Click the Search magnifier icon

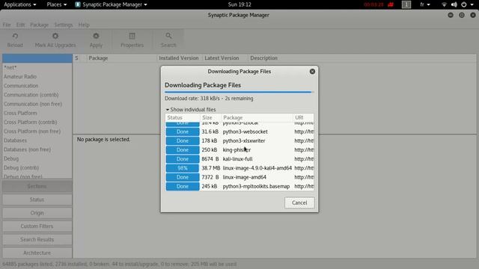(168, 36)
